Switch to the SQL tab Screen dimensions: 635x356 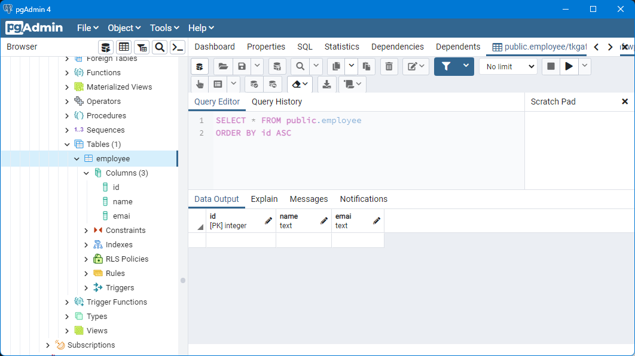(305, 47)
